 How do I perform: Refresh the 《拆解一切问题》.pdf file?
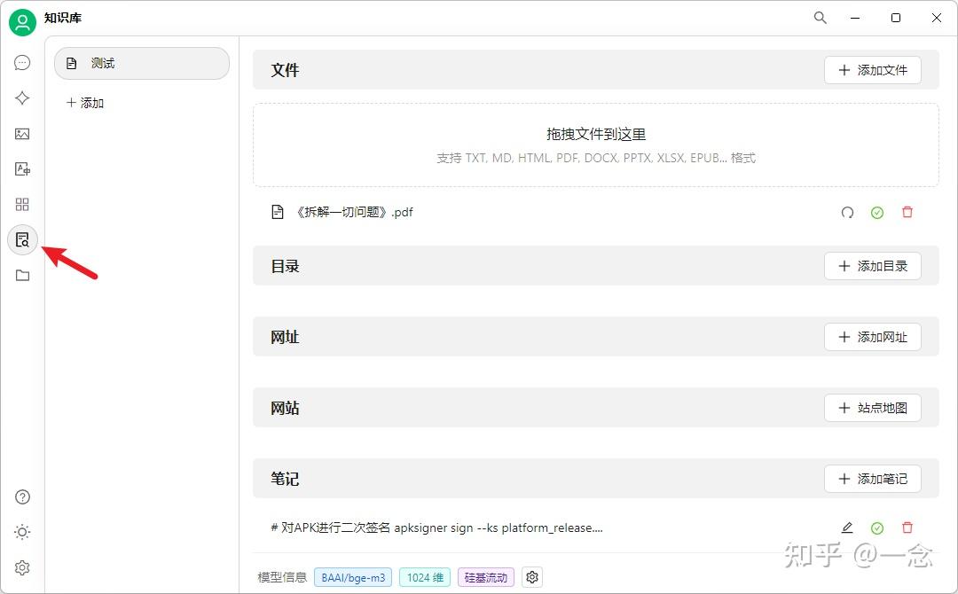(847, 213)
